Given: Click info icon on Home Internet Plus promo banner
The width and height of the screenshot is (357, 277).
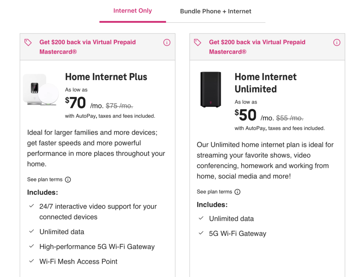Looking at the screenshot, I should 167,43.
